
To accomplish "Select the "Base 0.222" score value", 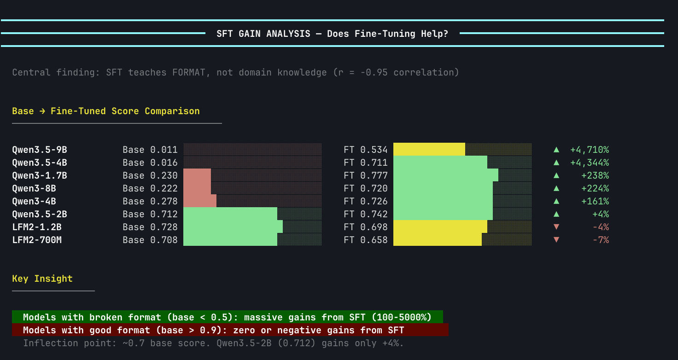I will [x=150, y=188].
